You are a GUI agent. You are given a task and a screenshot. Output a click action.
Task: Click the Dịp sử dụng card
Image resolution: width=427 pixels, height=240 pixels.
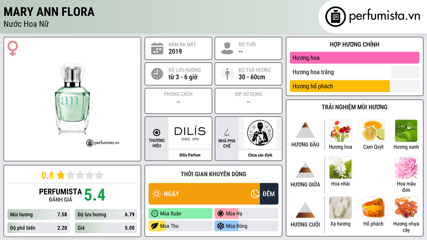point(249,101)
